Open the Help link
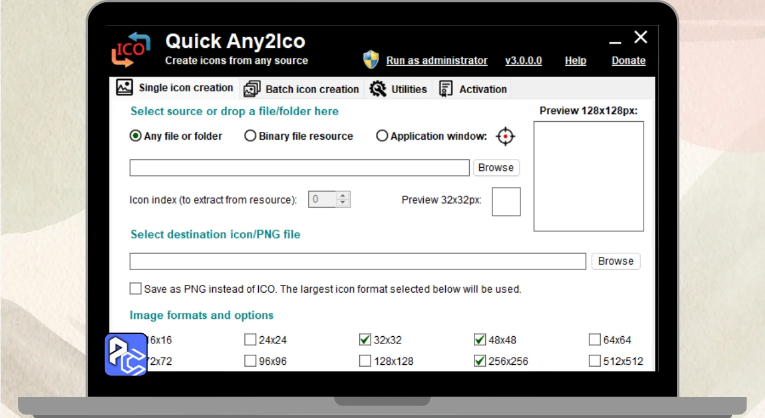This screenshot has height=418, width=765. (x=576, y=60)
